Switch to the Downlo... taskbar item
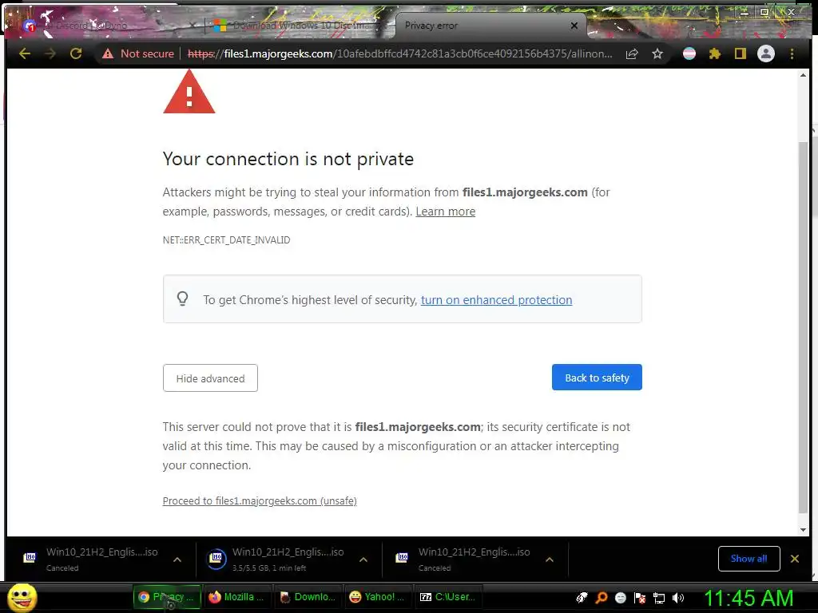The height and width of the screenshot is (613, 818). 308,597
